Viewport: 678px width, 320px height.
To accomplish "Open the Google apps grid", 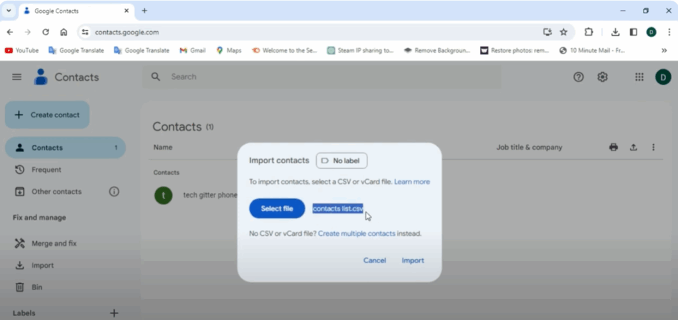I will pos(639,77).
